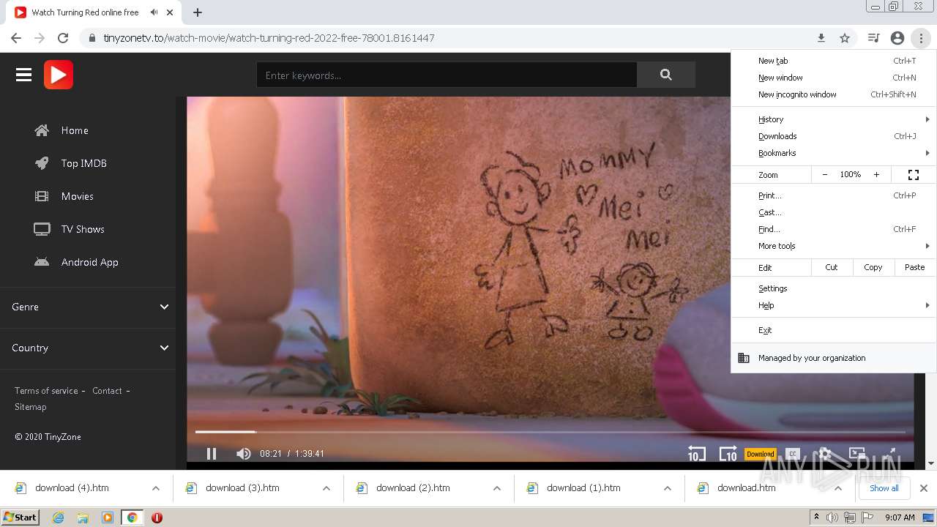The width and height of the screenshot is (937, 527).
Task: Increase zoom with plus button
Action: coord(876,175)
